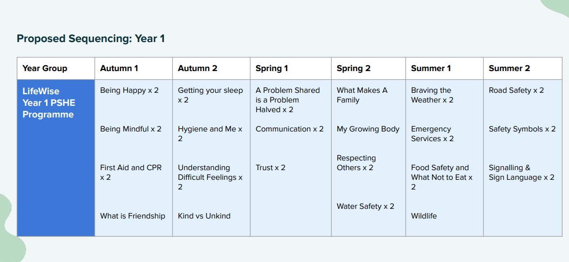Viewport: 569px width, 262px height.
Task: Select Understanding Difficult Feelings lesson
Action: [x=210, y=177]
